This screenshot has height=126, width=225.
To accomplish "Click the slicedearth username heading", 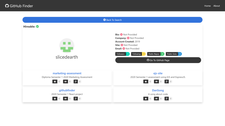I will tap(67, 57).
